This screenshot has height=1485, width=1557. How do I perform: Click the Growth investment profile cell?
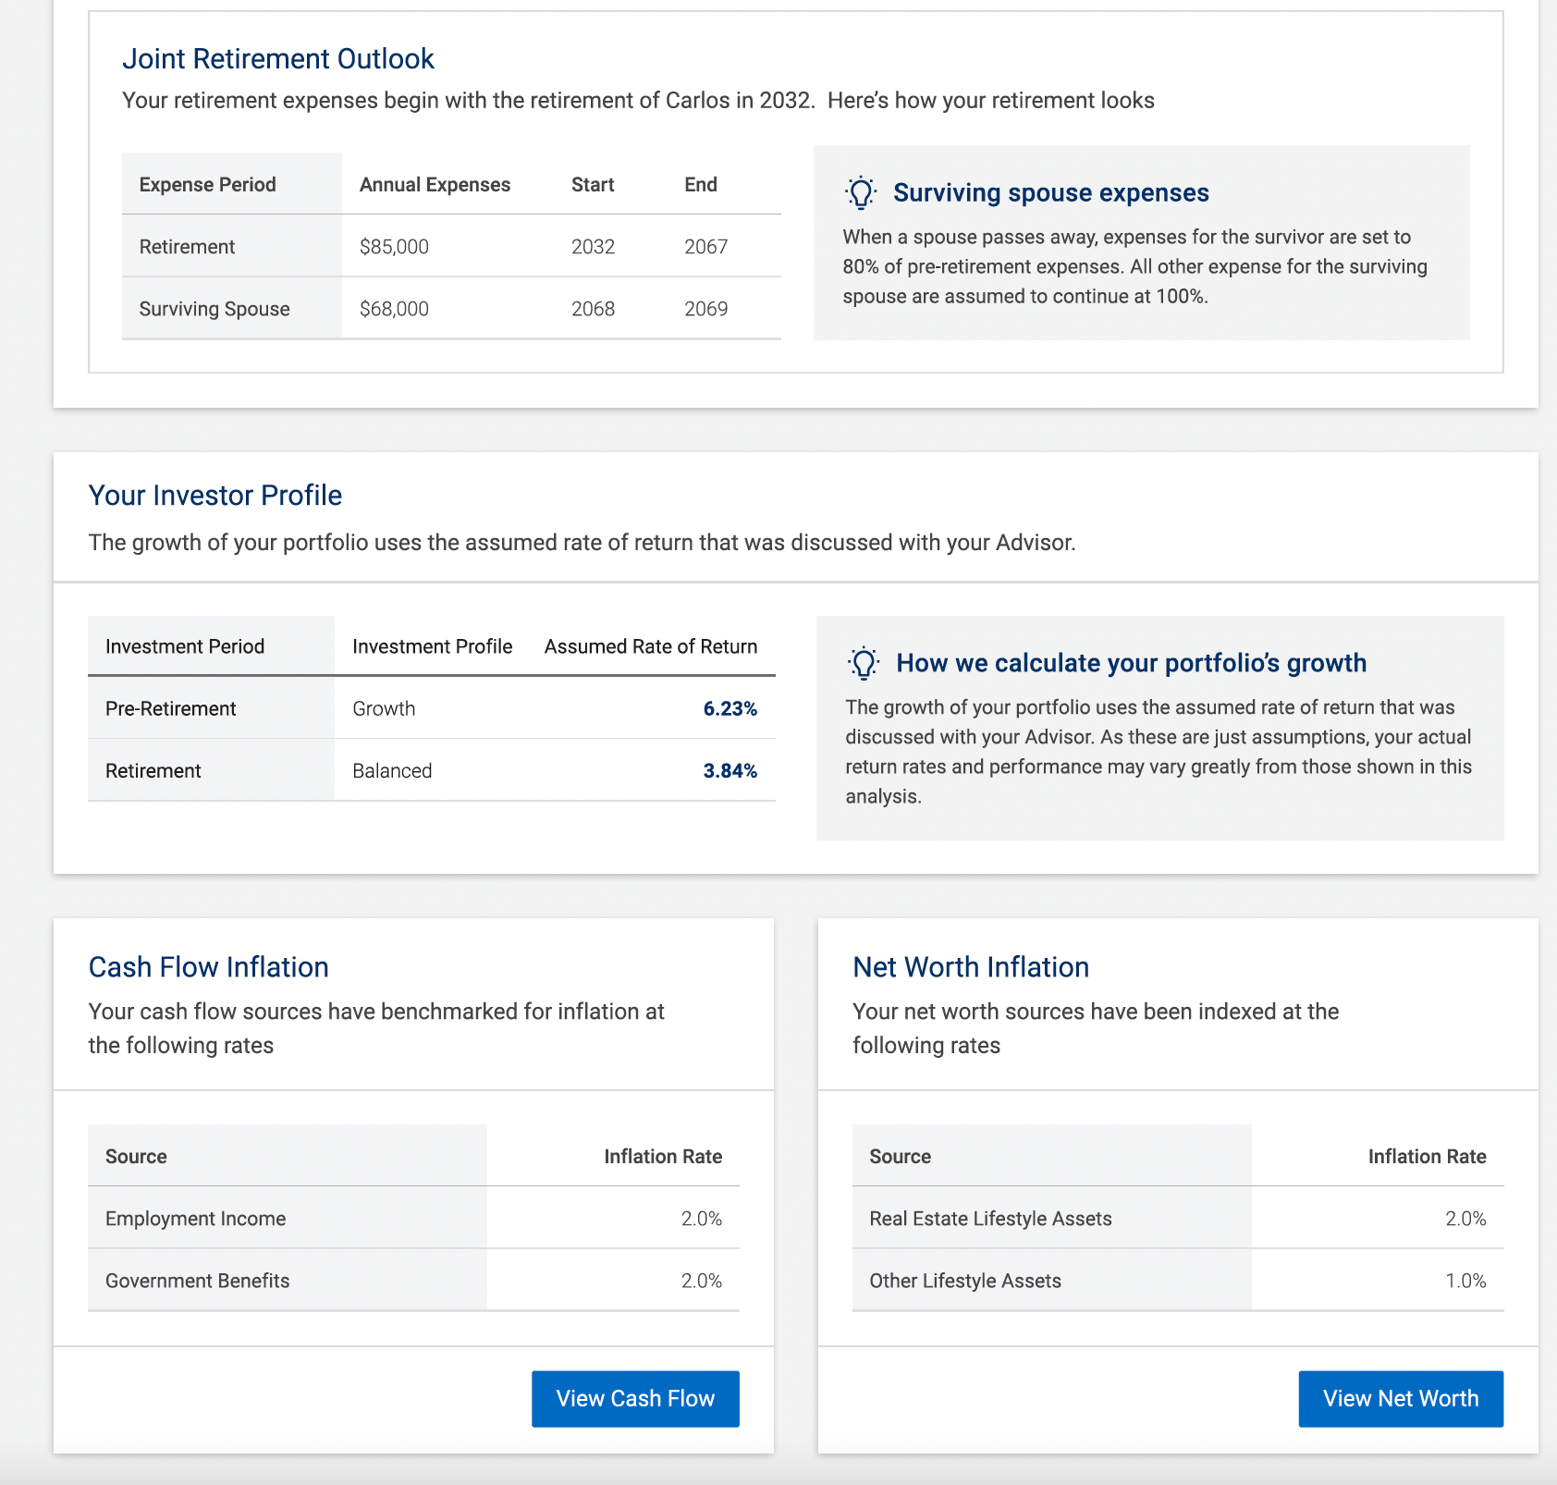pos(384,709)
